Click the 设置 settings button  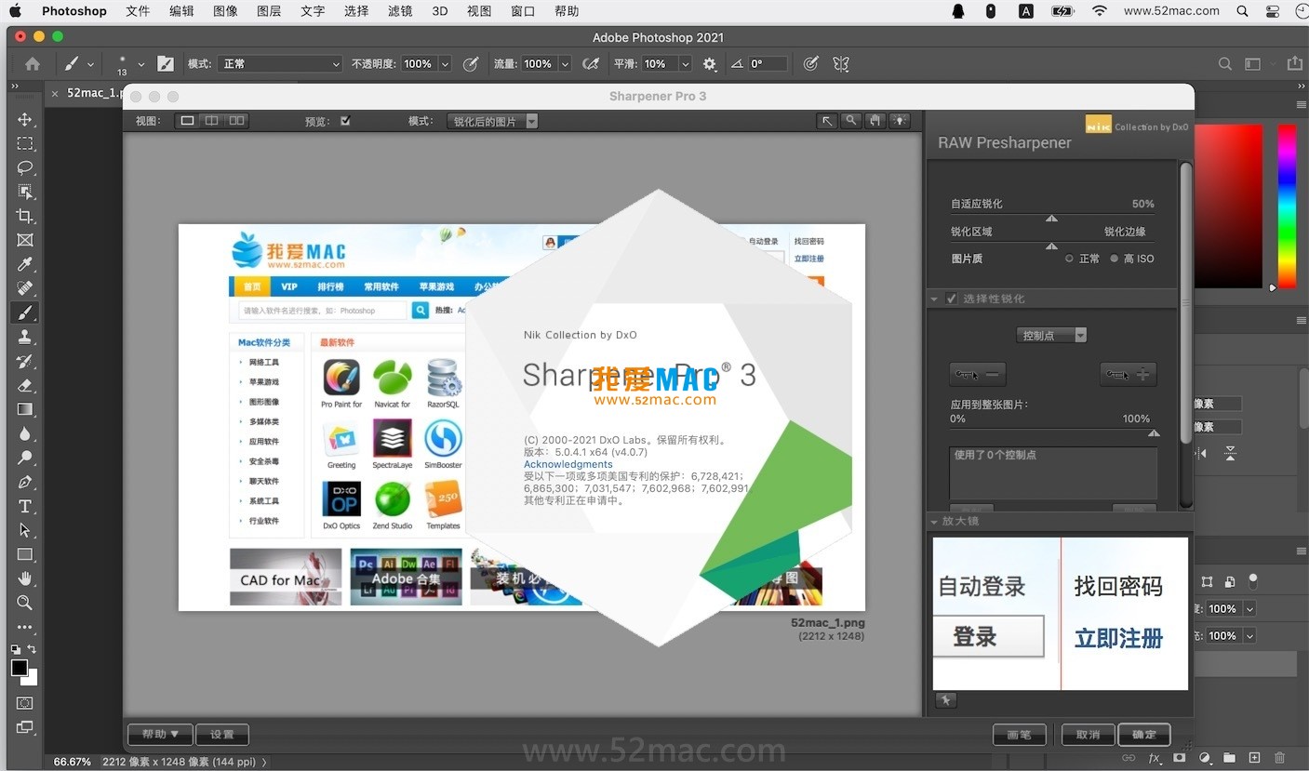tap(222, 734)
